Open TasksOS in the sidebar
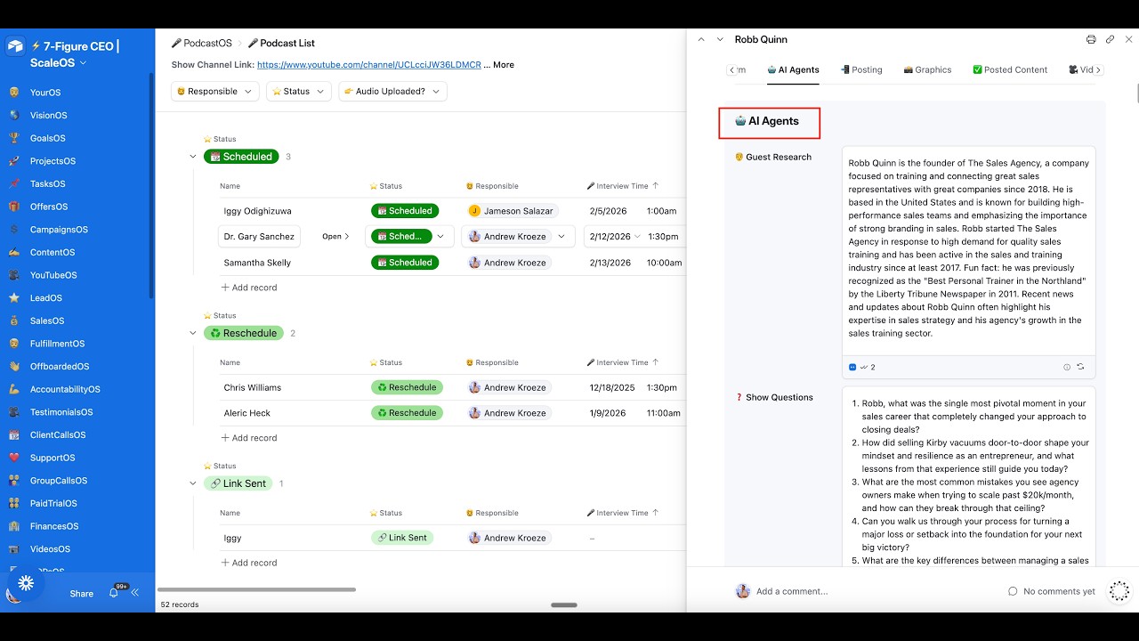1139x641 pixels. [48, 184]
